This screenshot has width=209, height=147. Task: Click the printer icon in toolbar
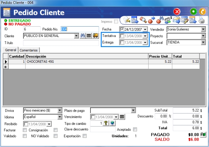click(x=202, y=20)
